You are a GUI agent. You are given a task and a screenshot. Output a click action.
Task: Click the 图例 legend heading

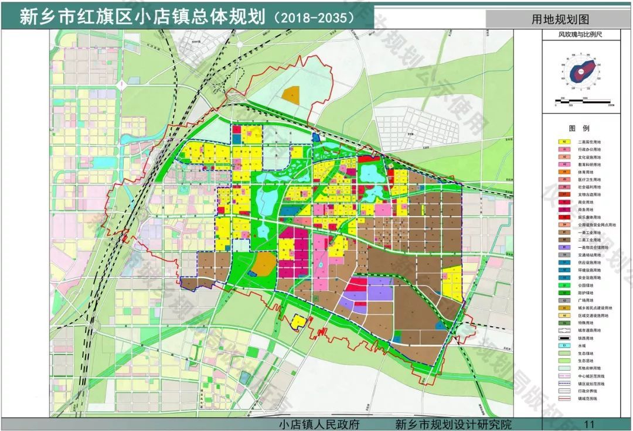tap(579, 128)
